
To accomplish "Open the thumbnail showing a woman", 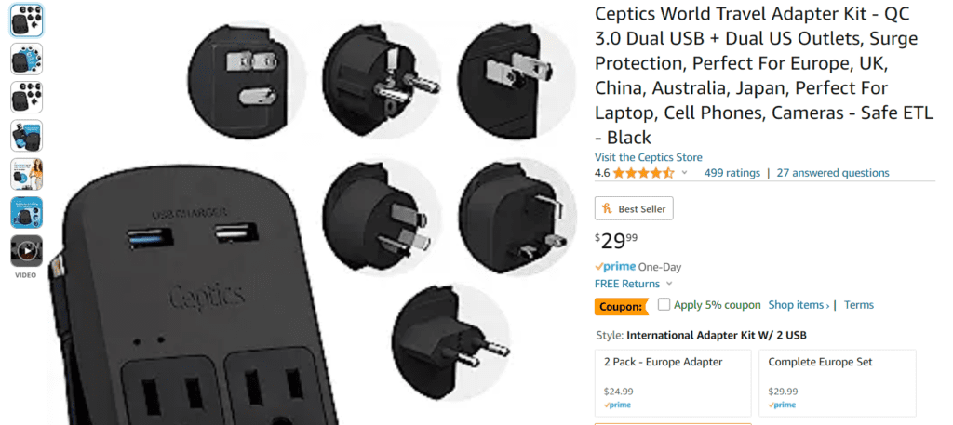I will click(x=26, y=174).
